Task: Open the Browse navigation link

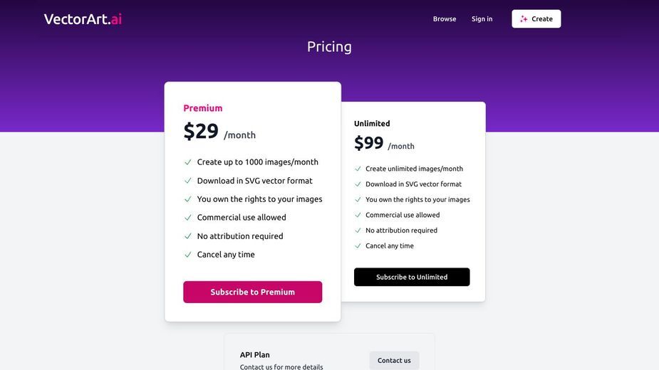Action: pos(445,19)
